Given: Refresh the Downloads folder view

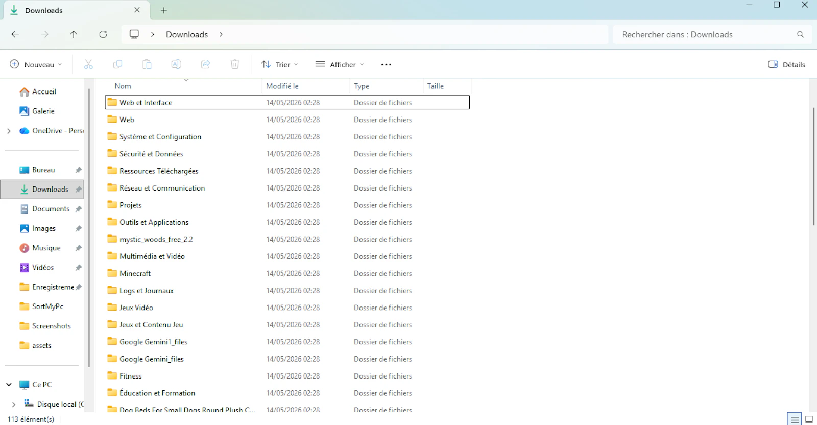Looking at the screenshot, I should point(103,34).
